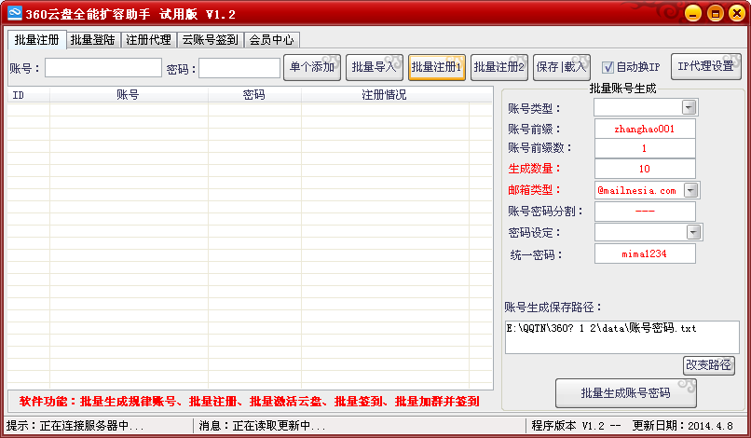Screen dimensions: 751x438
Task: Click the 360 cloud app icon in title bar
Action: (15, 13)
